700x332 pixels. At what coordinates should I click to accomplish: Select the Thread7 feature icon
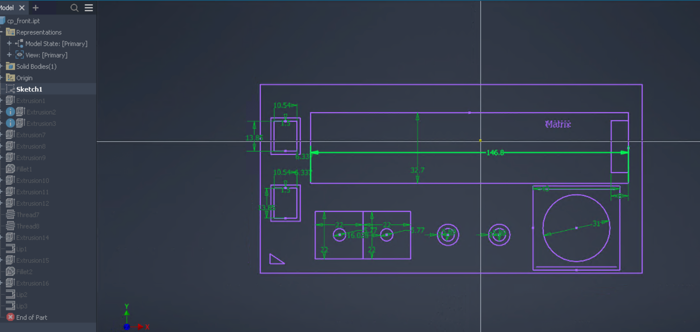click(10, 215)
